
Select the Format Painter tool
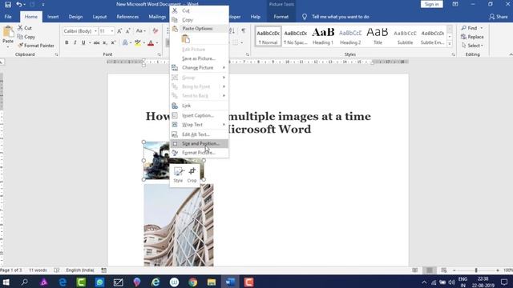tap(36, 46)
